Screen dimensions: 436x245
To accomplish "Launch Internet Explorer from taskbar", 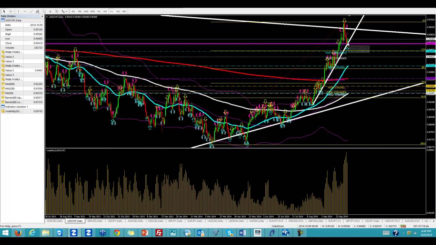I will click(x=32, y=233).
